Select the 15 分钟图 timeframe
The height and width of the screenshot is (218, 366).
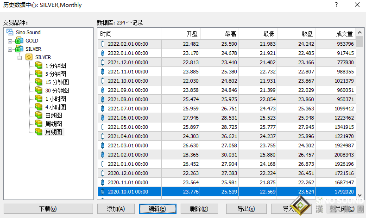[57, 82]
